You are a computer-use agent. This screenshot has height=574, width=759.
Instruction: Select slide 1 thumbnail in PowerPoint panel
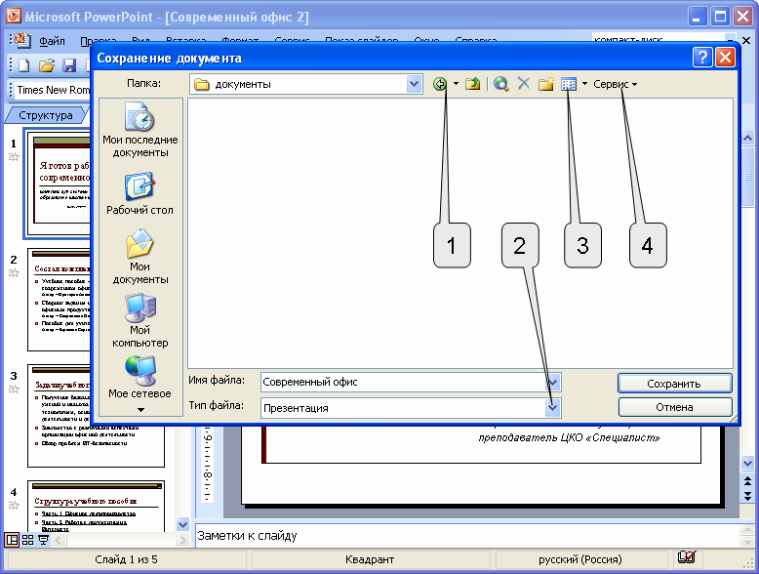pyautogui.click(x=60, y=184)
